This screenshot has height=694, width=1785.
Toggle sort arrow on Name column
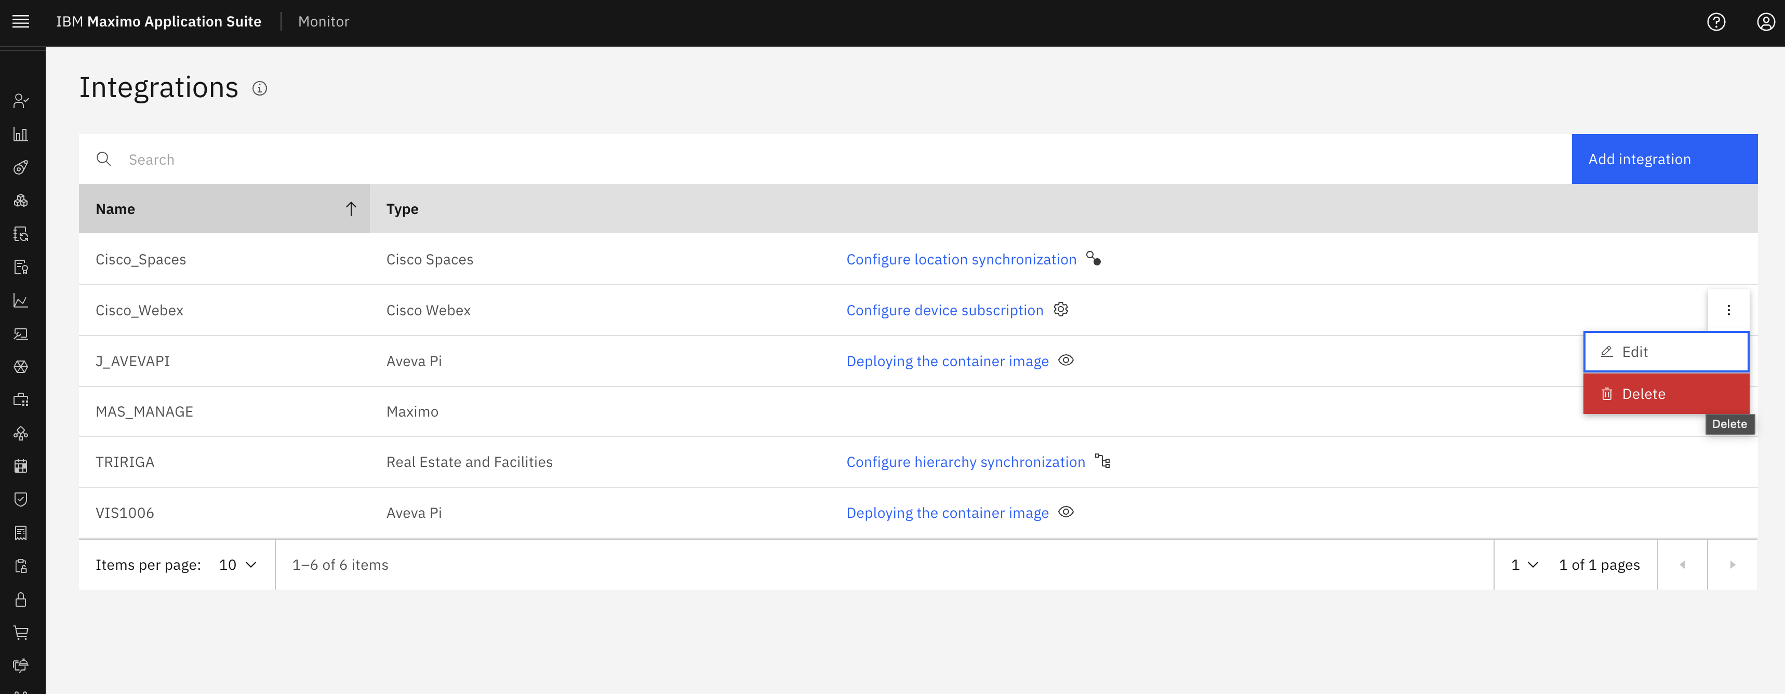pos(351,209)
